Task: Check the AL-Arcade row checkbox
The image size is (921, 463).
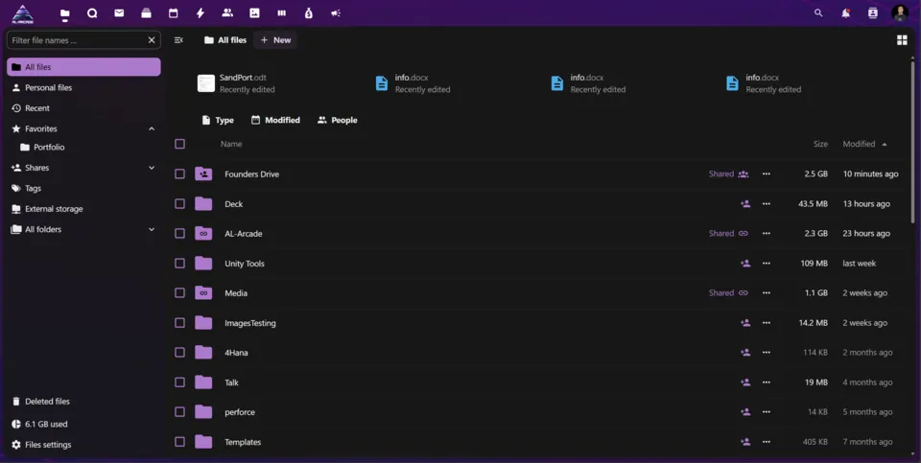Action: click(x=179, y=234)
